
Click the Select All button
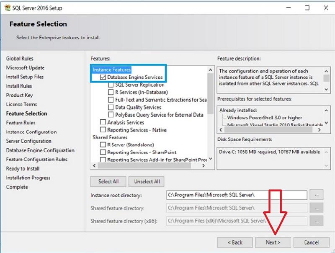coord(108,182)
